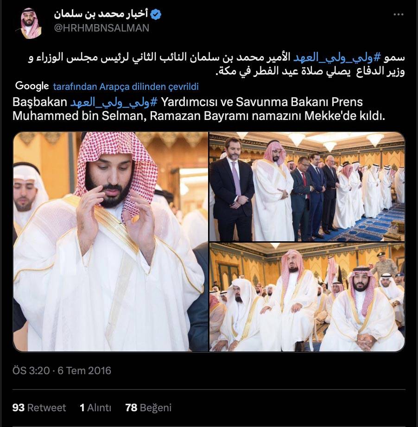Click the man in suit with purple tie
Image resolution: width=418 pixels, height=427 pixels.
point(232,188)
